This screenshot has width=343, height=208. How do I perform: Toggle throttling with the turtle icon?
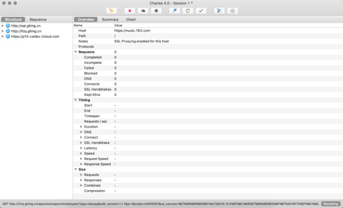pos(143,11)
